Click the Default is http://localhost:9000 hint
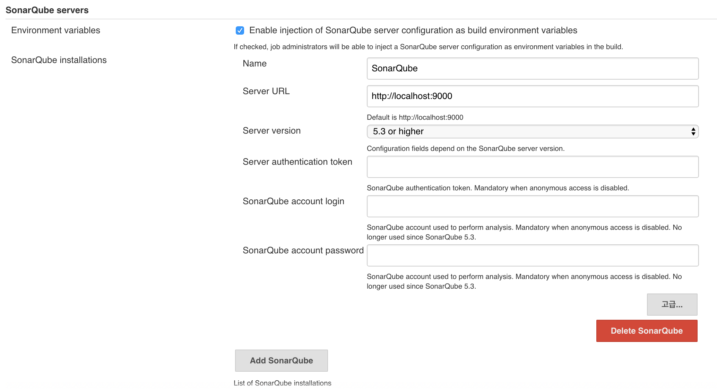Viewport: 717px width, 389px height. [x=415, y=117]
